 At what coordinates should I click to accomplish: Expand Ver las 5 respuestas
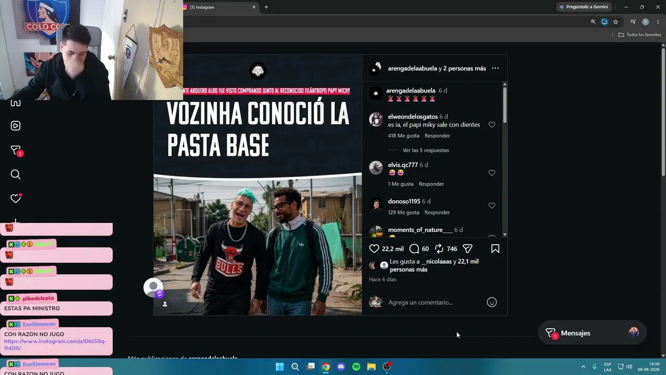(x=426, y=150)
